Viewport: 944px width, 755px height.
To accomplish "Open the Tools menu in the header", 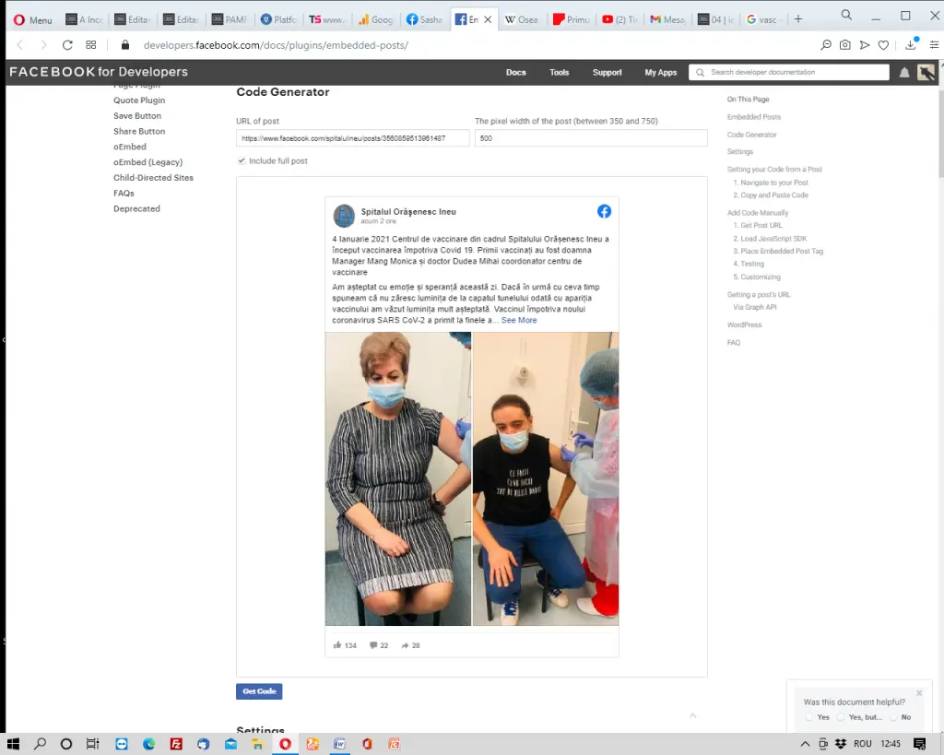I will (x=560, y=72).
